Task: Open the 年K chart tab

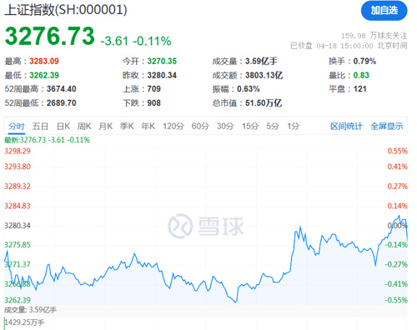Action: (x=148, y=127)
